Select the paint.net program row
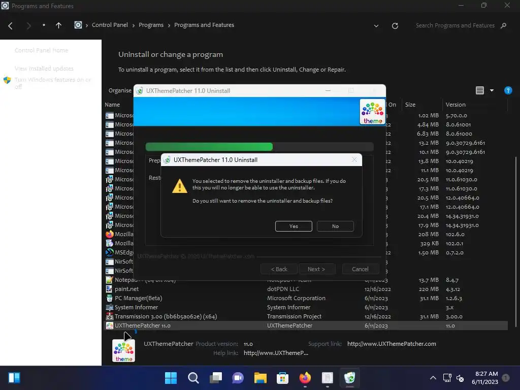This screenshot has width=520, height=390. (306, 289)
